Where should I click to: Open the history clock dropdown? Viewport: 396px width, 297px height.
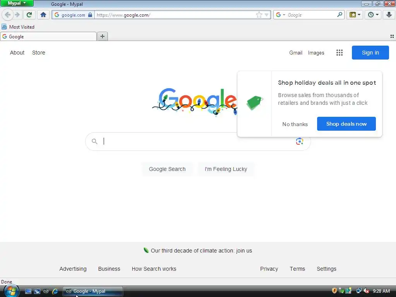point(373,15)
